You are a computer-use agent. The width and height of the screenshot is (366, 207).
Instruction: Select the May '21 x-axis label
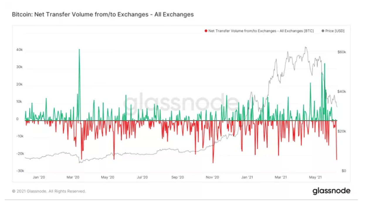(x=316, y=177)
